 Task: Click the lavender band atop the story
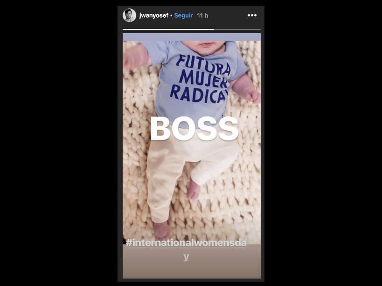[191, 37]
